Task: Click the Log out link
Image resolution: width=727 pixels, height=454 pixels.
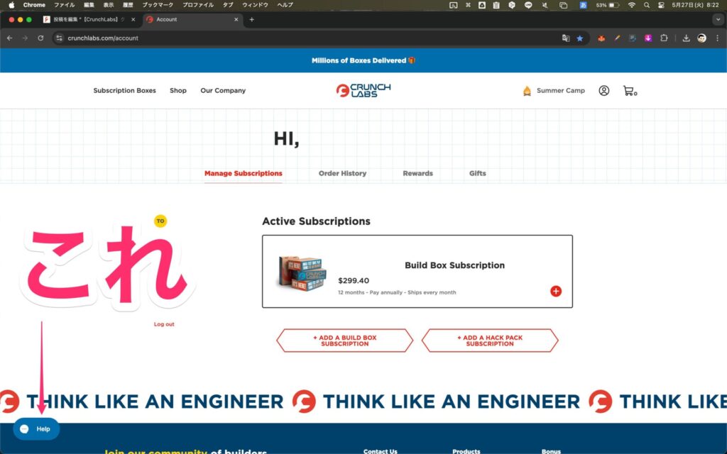Action: coord(164,324)
